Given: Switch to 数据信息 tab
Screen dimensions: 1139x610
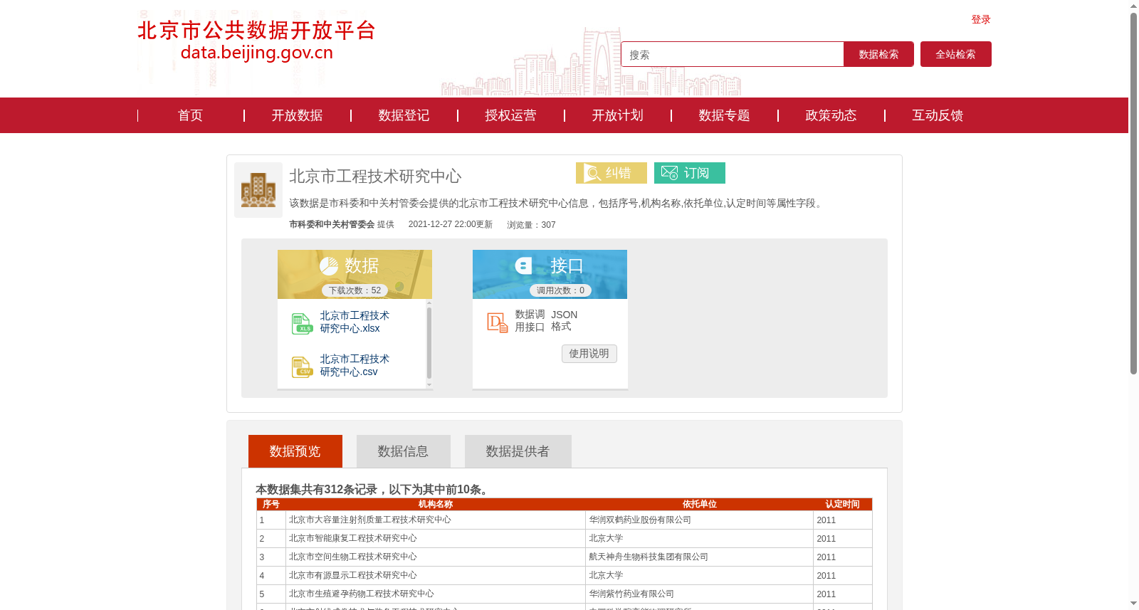Looking at the screenshot, I should (404, 451).
